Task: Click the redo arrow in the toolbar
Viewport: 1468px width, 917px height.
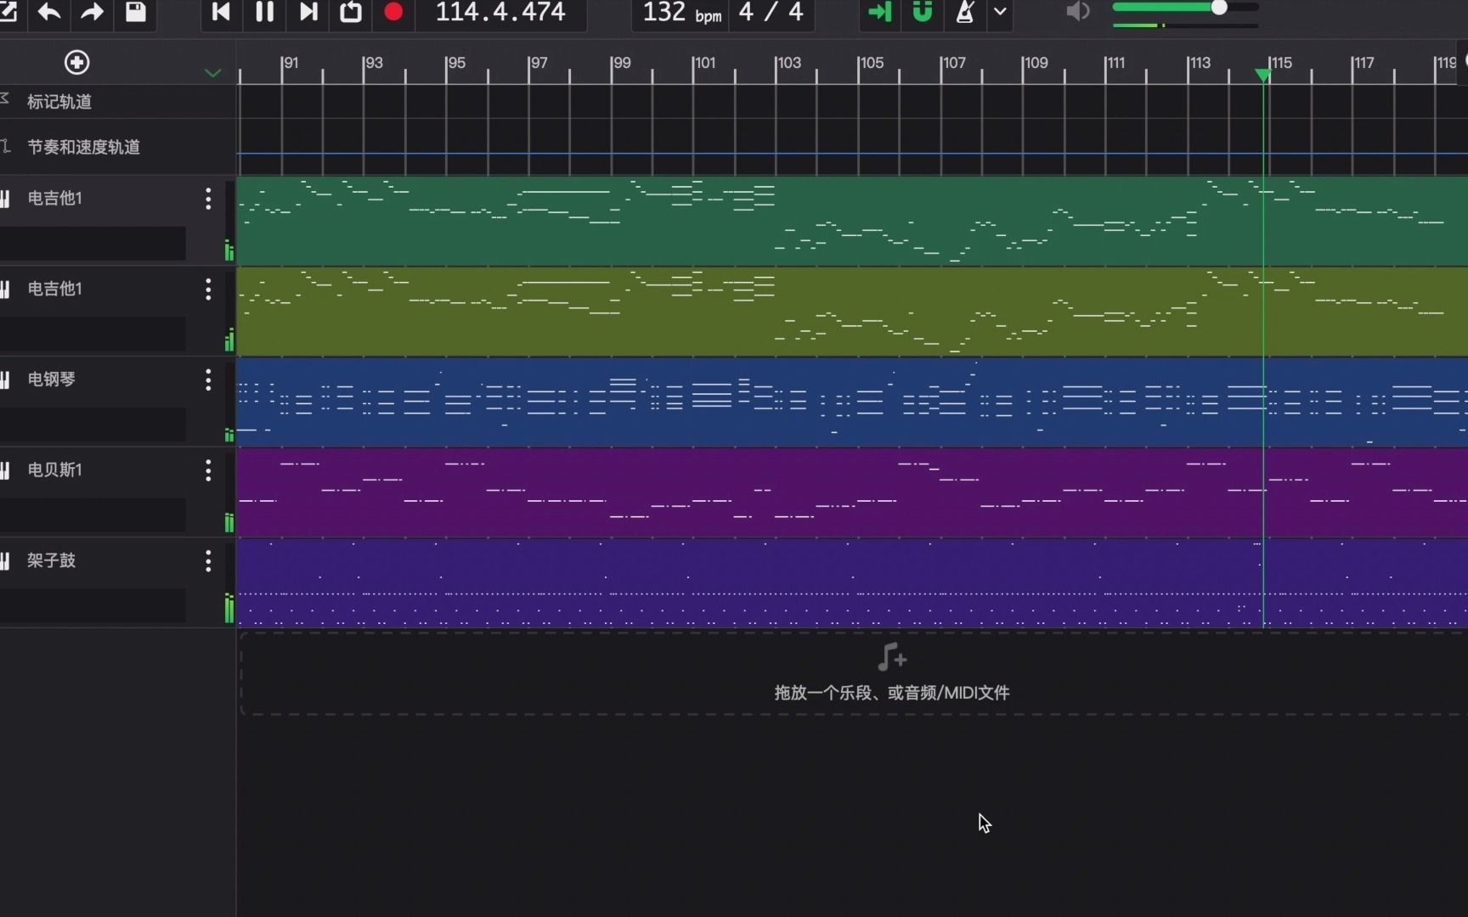Action: click(92, 12)
